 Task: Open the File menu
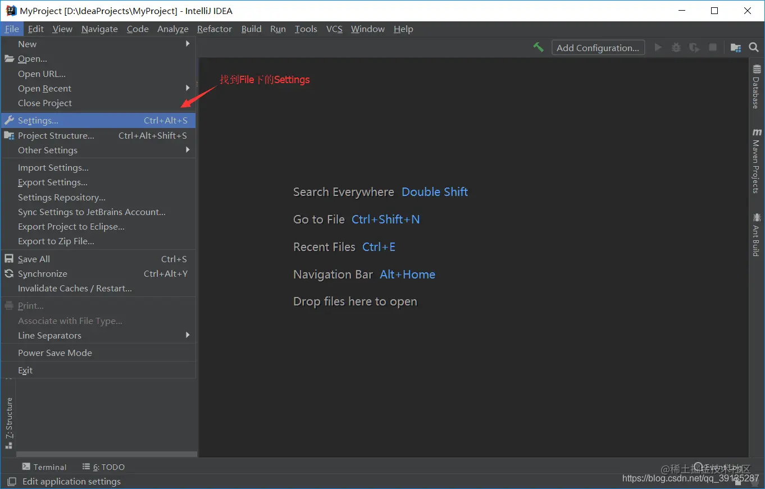[11, 29]
